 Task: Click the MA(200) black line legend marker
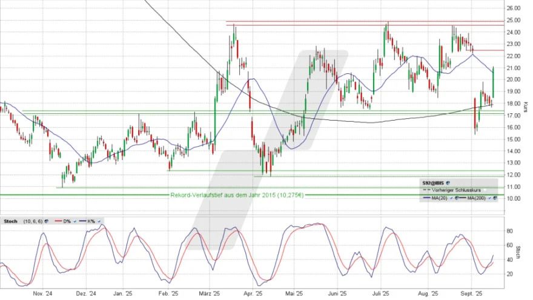pyautogui.click(x=463, y=198)
